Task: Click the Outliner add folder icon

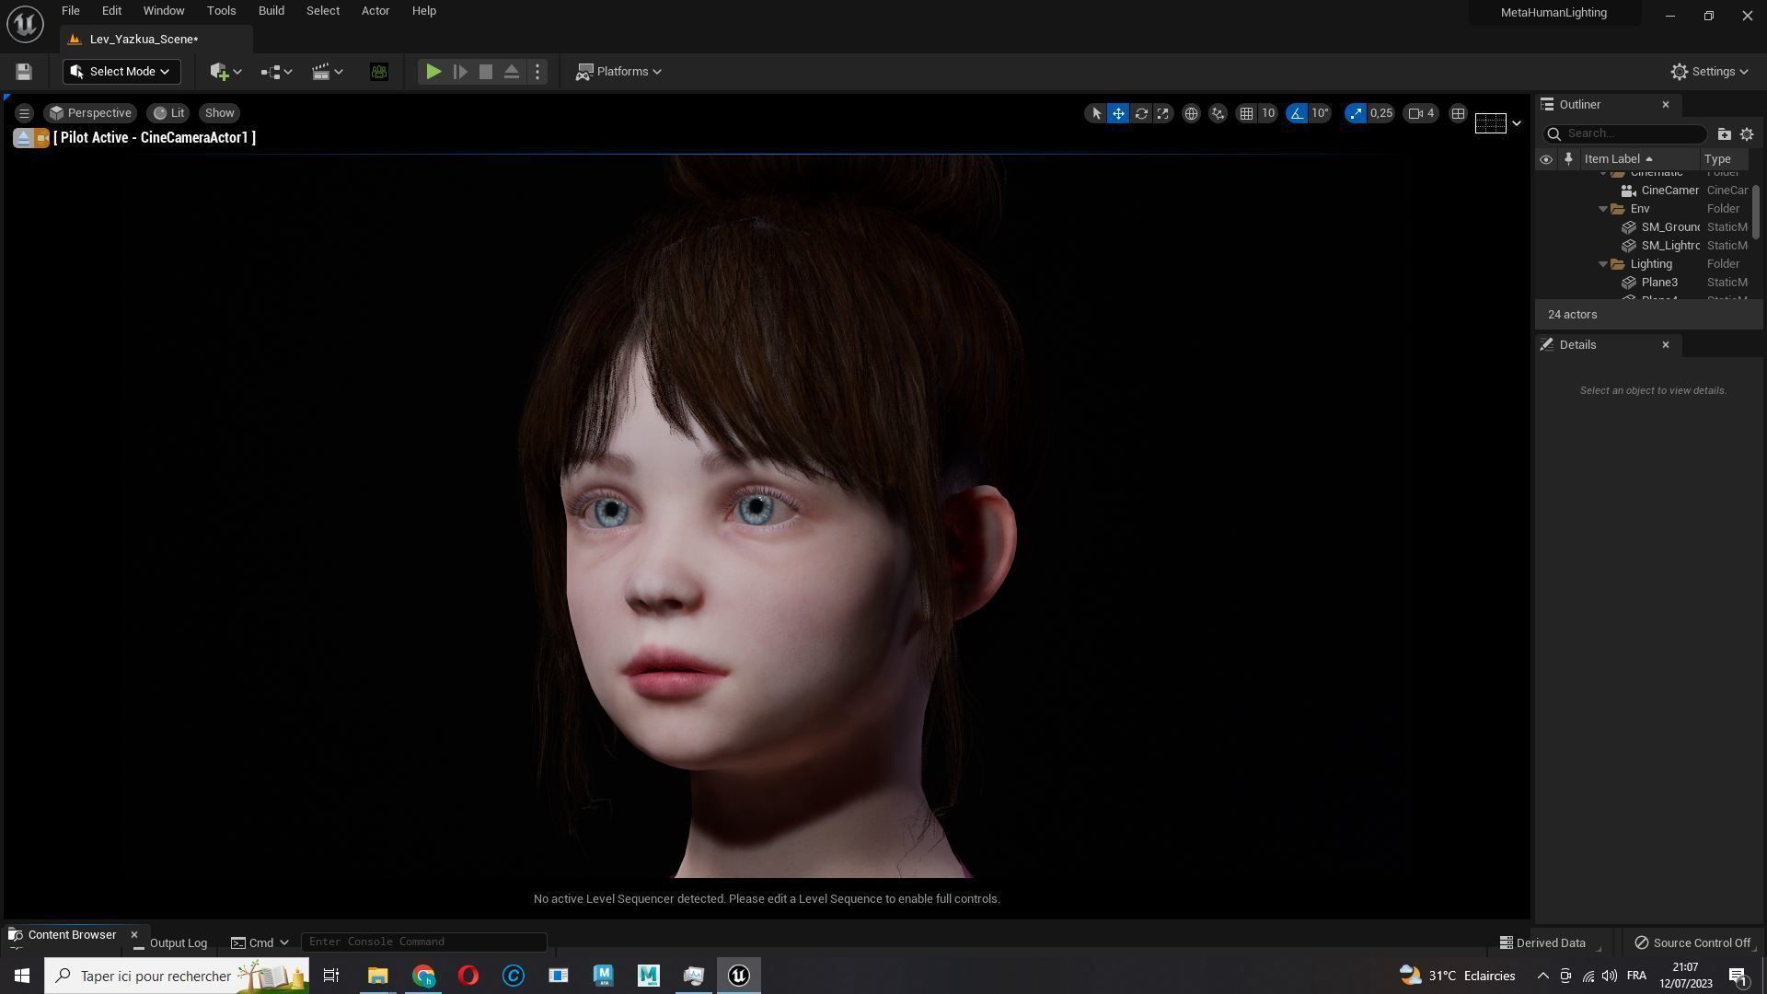Action: coord(1724,134)
